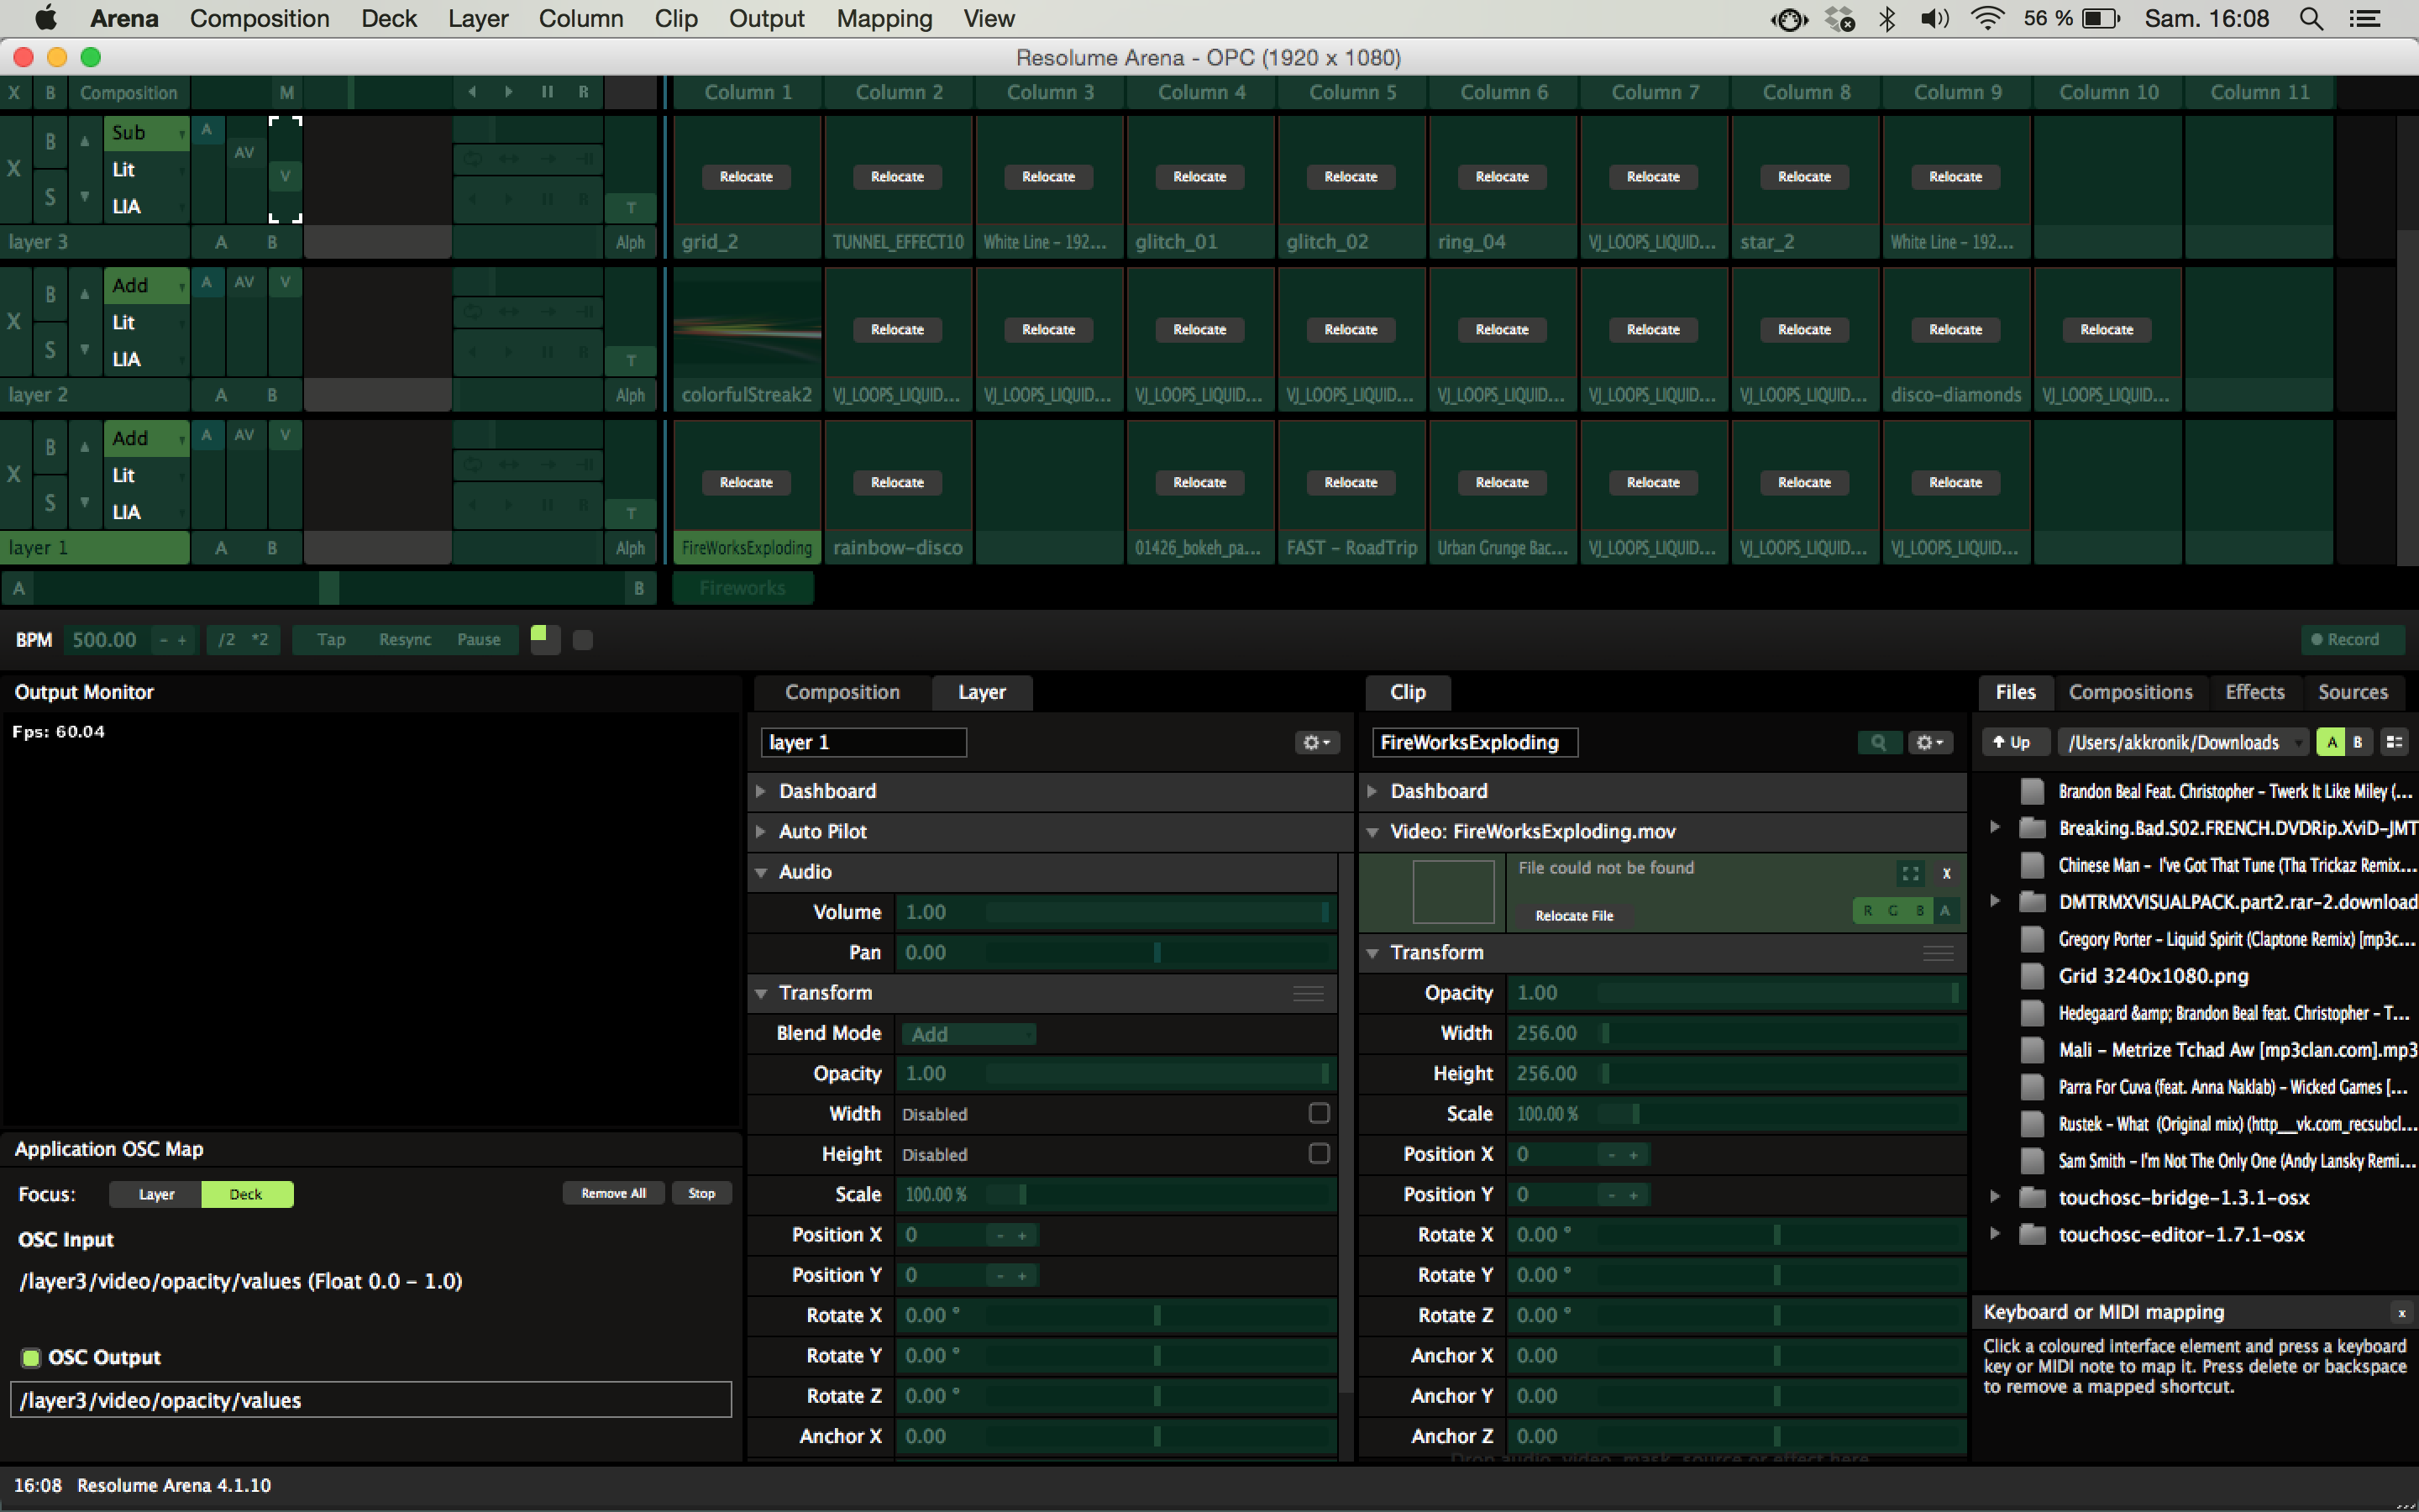Switch to the Effects tab
Viewport: 2419px width, 1512px height.
tap(2254, 692)
